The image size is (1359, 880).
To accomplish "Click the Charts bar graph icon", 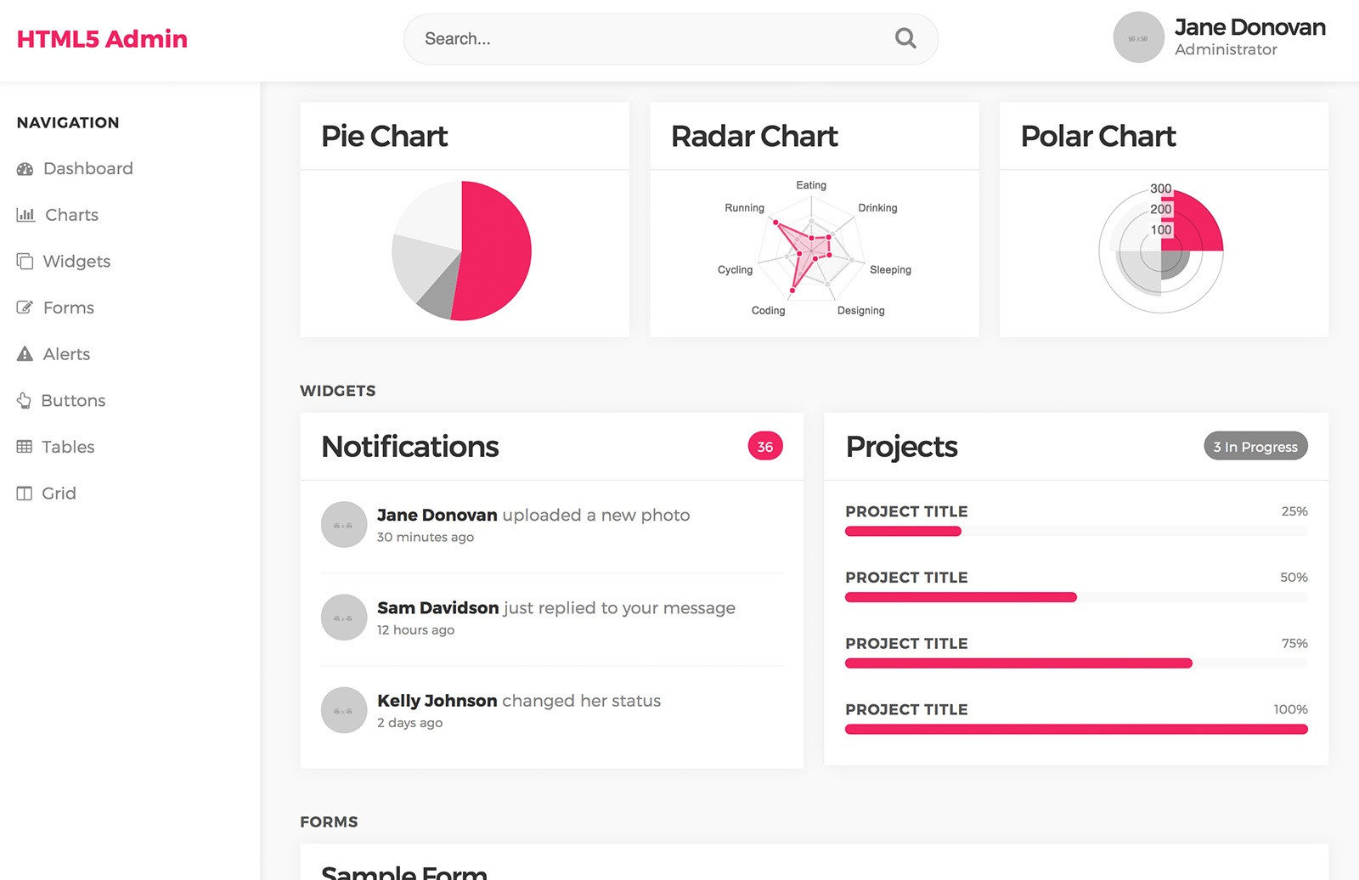I will 25,215.
